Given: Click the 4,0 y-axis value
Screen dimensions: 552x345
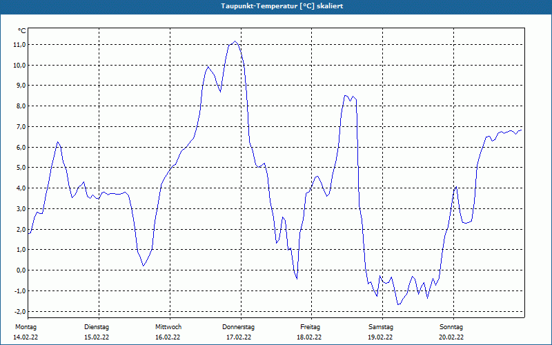Looking at the screenshot, I should [21, 188].
